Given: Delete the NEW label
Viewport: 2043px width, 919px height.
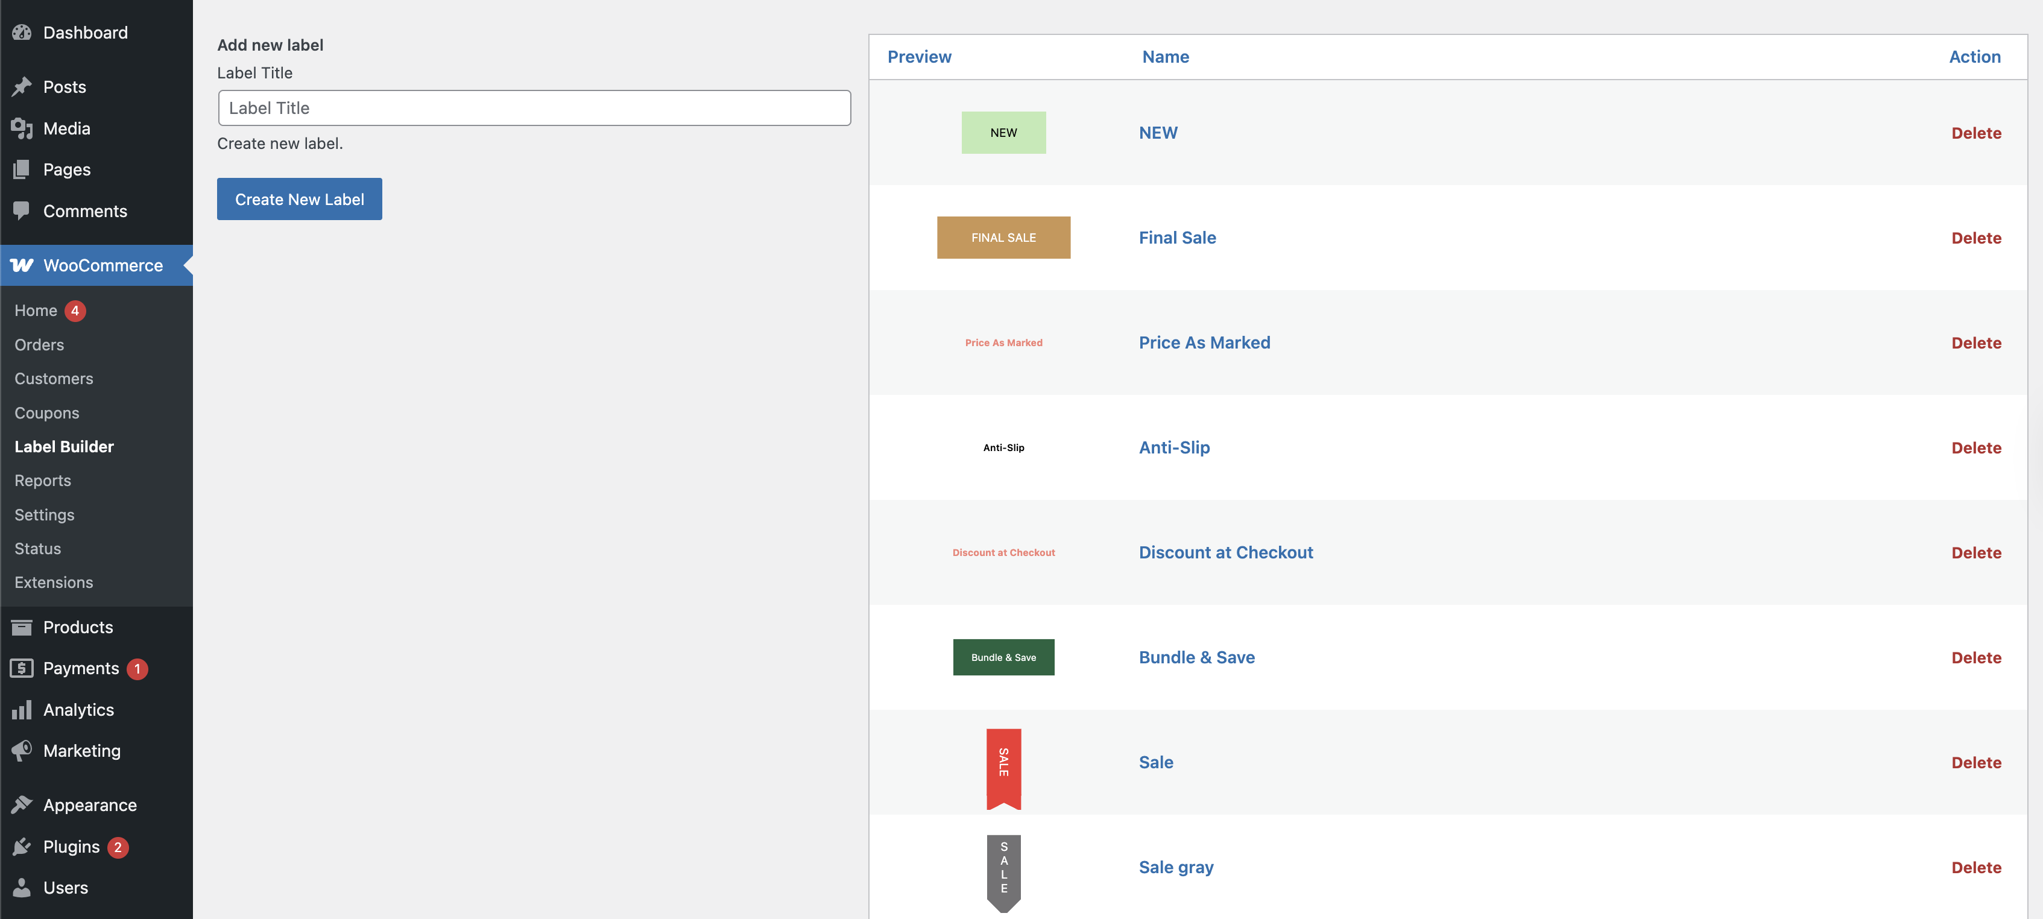Looking at the screenshot, I should (1975, 133).
